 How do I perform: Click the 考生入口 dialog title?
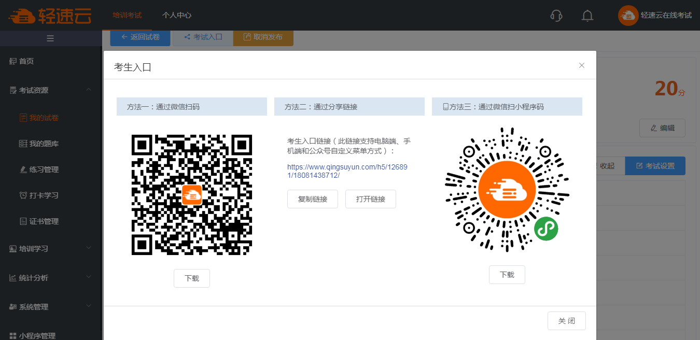133,67
